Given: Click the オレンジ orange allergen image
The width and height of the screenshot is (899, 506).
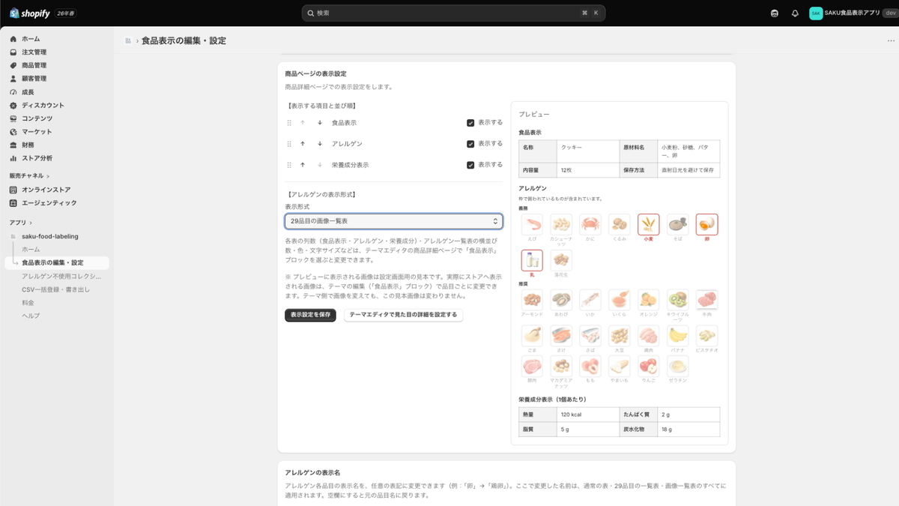Looking at the screenshot, I should (x=649, y=300).
